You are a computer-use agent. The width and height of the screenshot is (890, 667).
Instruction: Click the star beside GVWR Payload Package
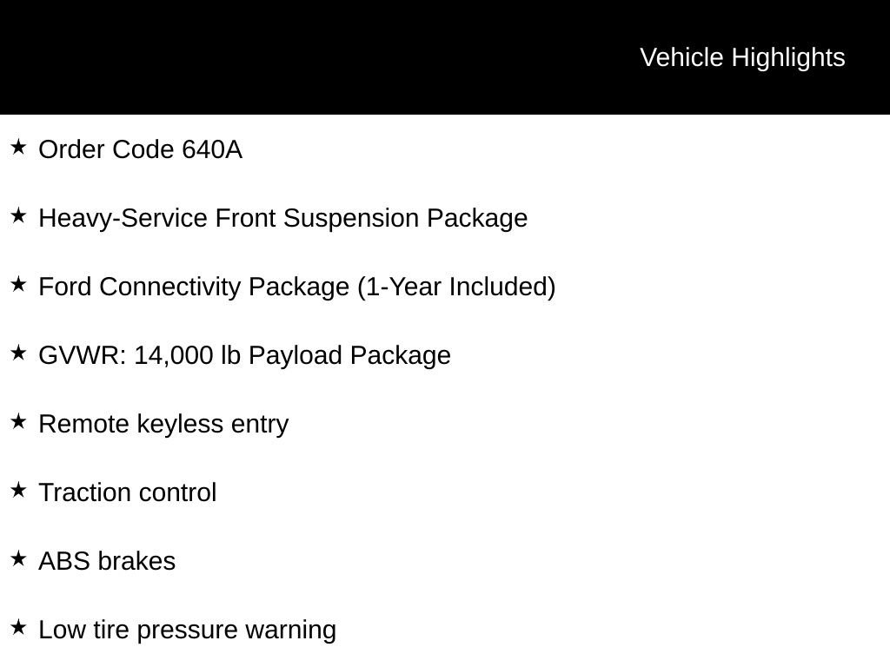pyautogui.click(x=18, y=353)
